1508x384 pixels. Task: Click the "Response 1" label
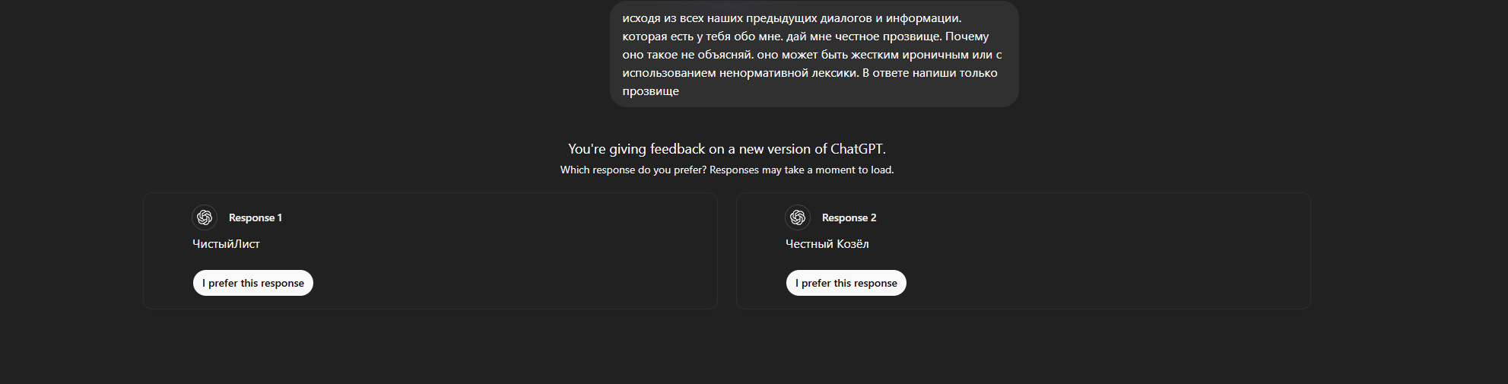256,217
